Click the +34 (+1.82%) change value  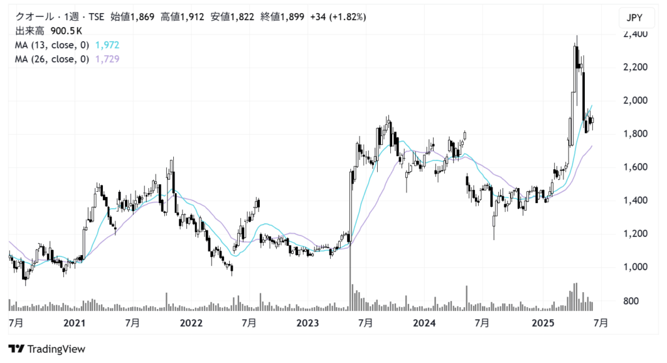338,17
